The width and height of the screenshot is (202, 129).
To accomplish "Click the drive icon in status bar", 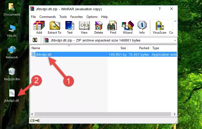I will click(x=32, y=121).
